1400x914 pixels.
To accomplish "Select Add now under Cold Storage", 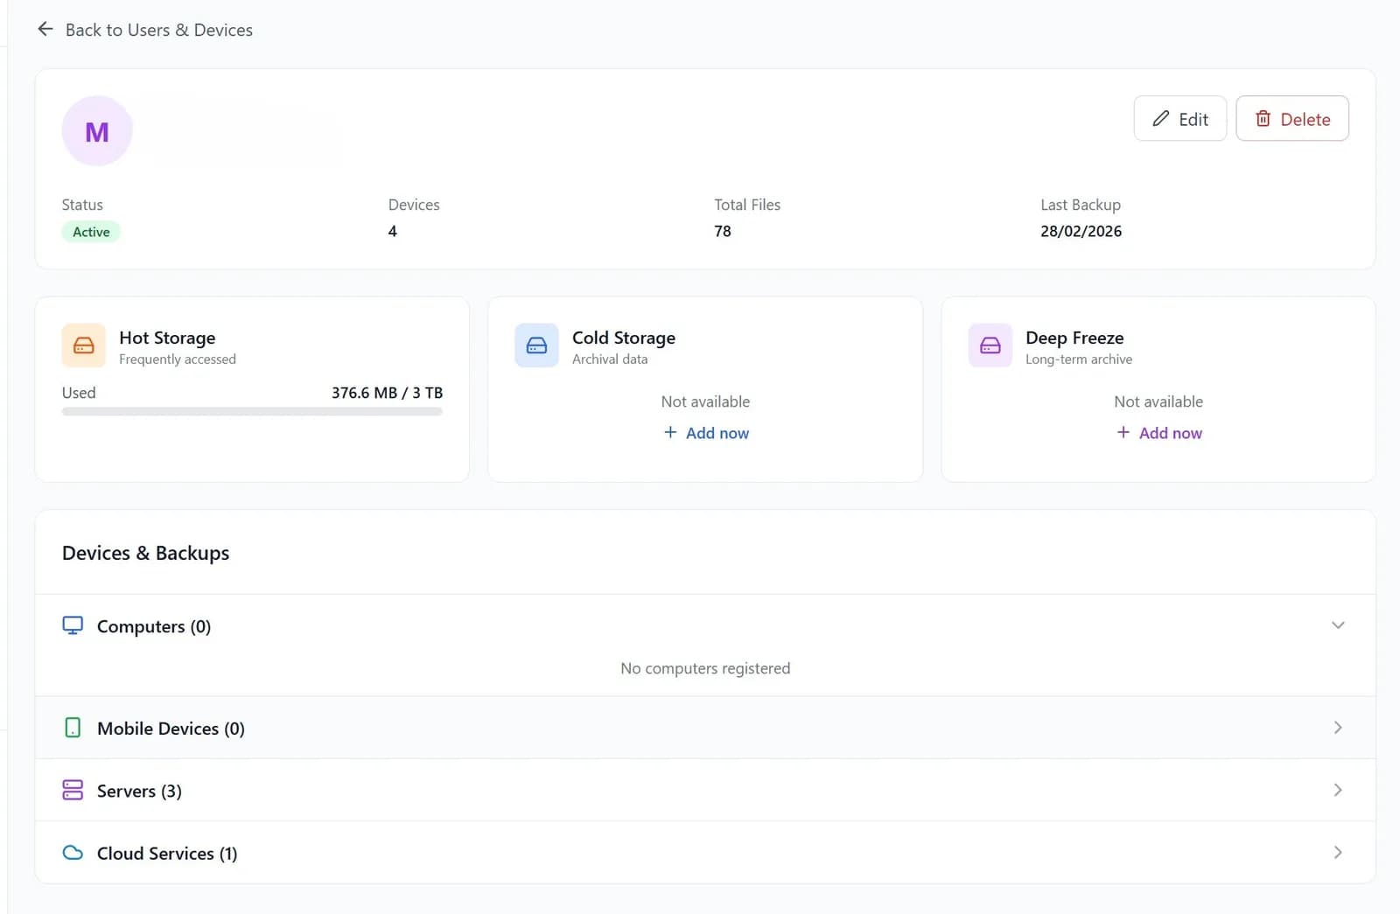I will (x=705, y=433).
